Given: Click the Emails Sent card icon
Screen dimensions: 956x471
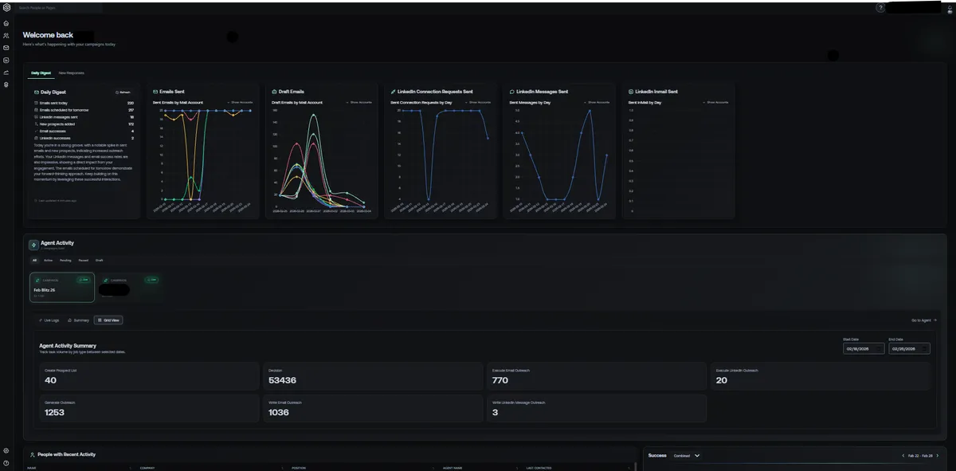Looking at the screenshot, I should [155, 92].
